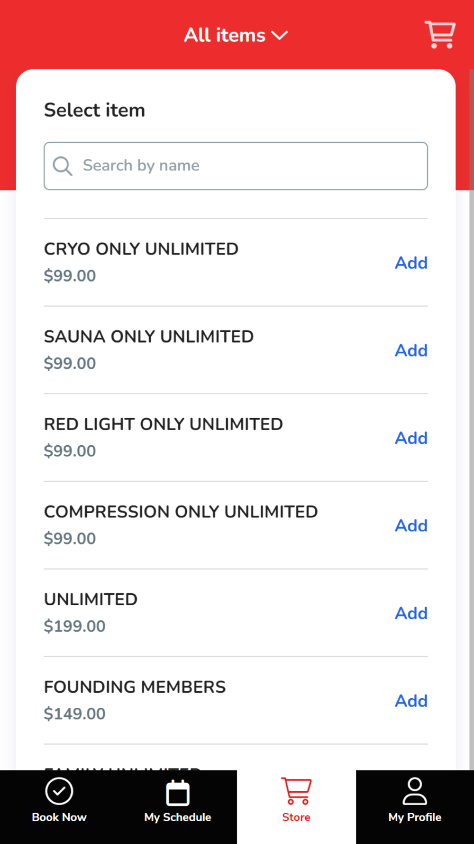The height and width of the screenshot is (844, 474).
Task: Select the Store cart icon
Action: click(296, 791)
